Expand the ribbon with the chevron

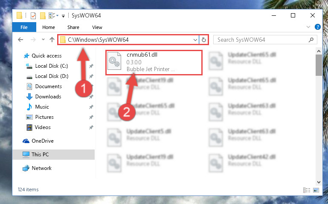tap(308, 27)
